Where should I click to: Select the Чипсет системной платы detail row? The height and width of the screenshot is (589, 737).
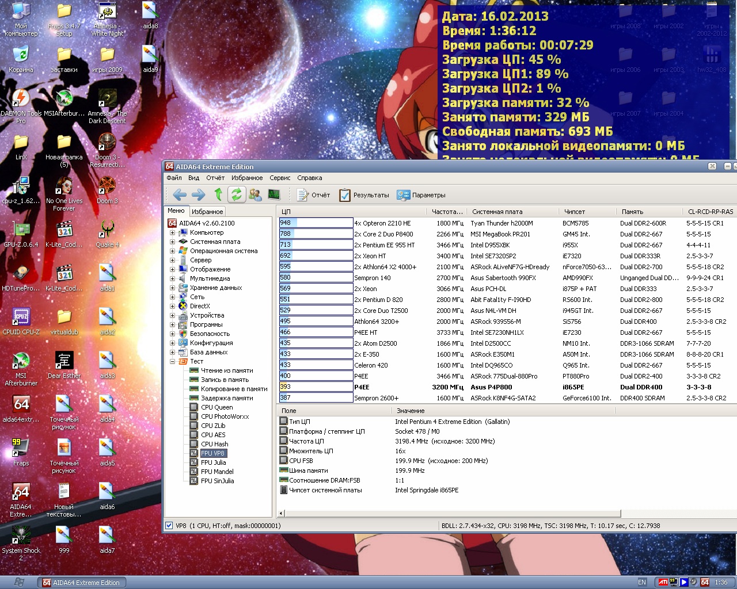(x=507, y=490)
